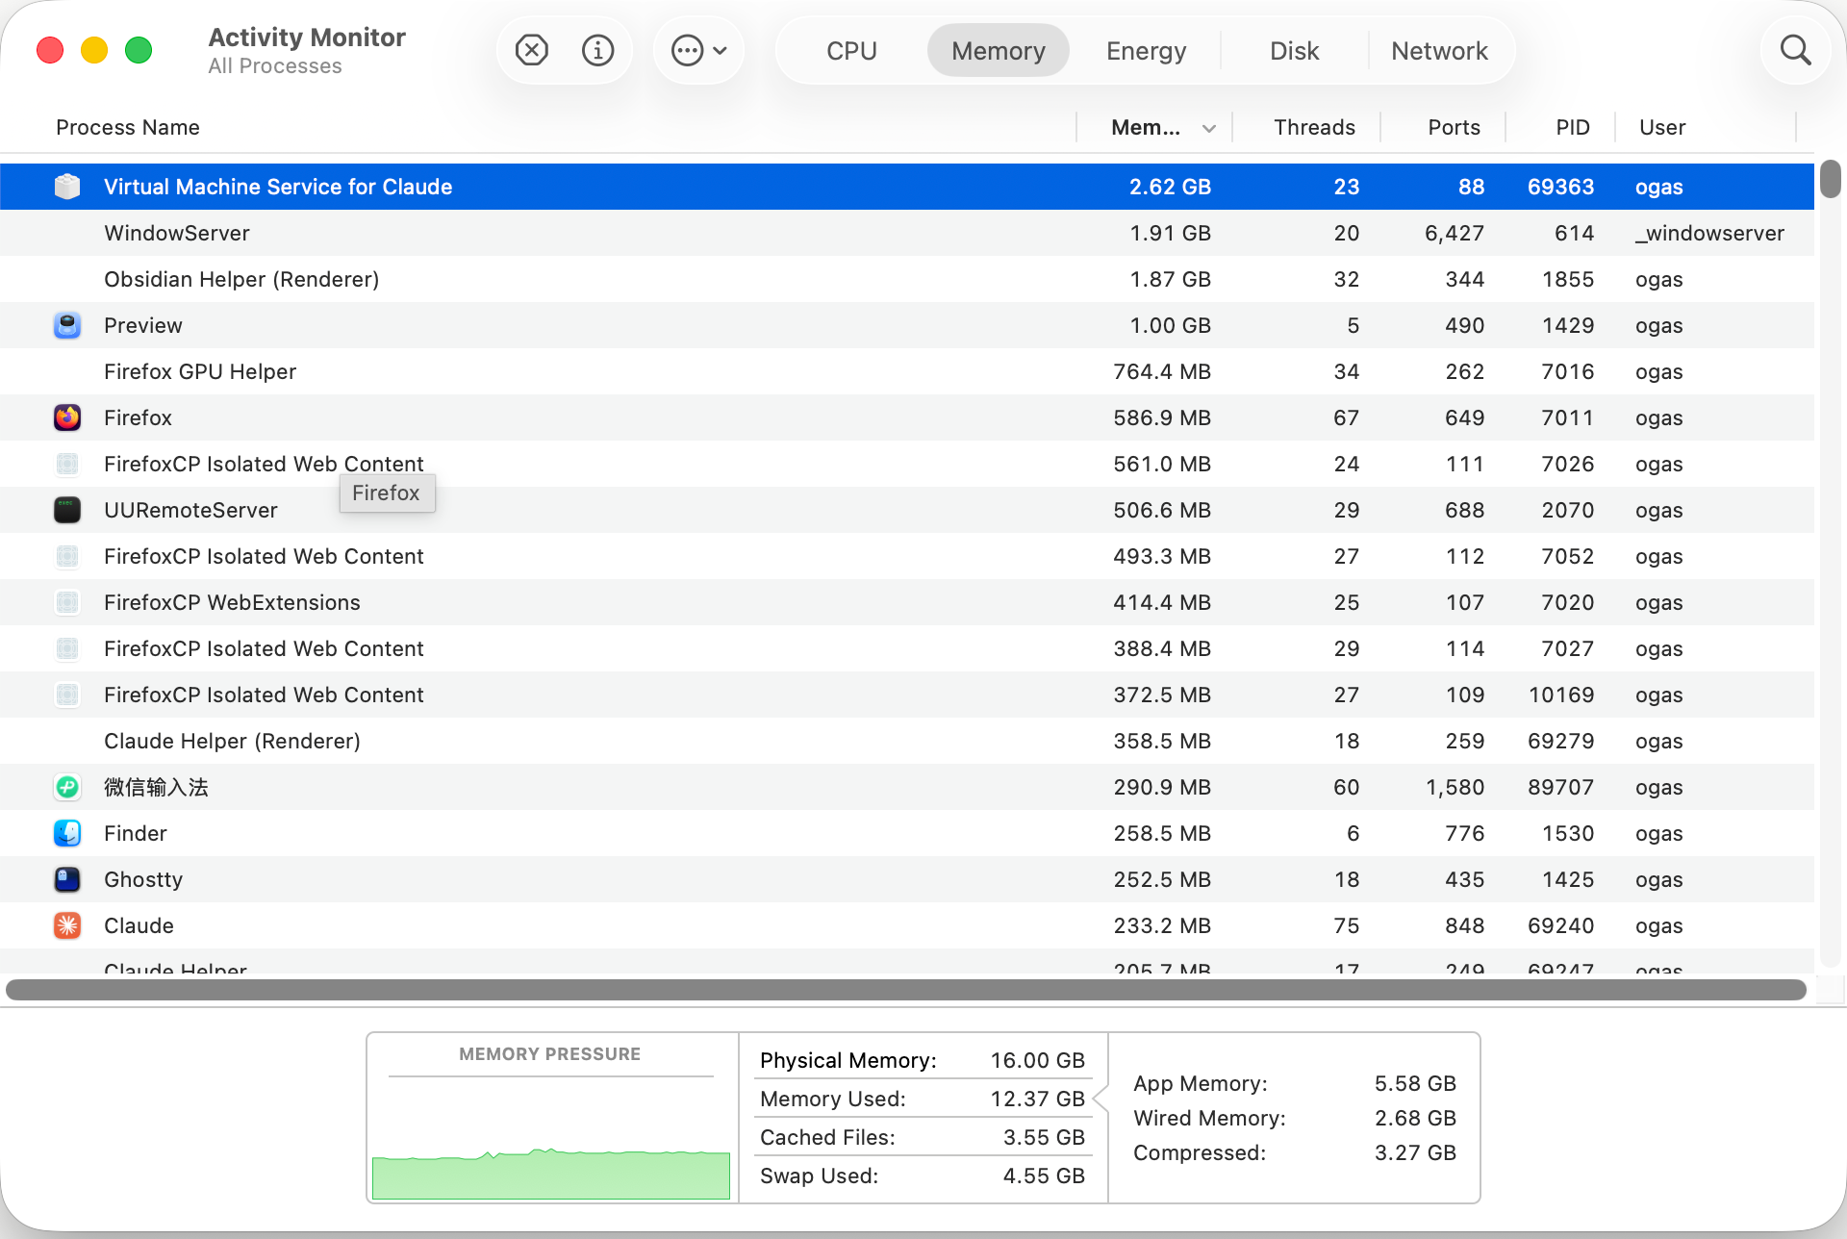Click the FirefoxCP WebExtensions icon

pyautogui.click(x=67, y=602)
